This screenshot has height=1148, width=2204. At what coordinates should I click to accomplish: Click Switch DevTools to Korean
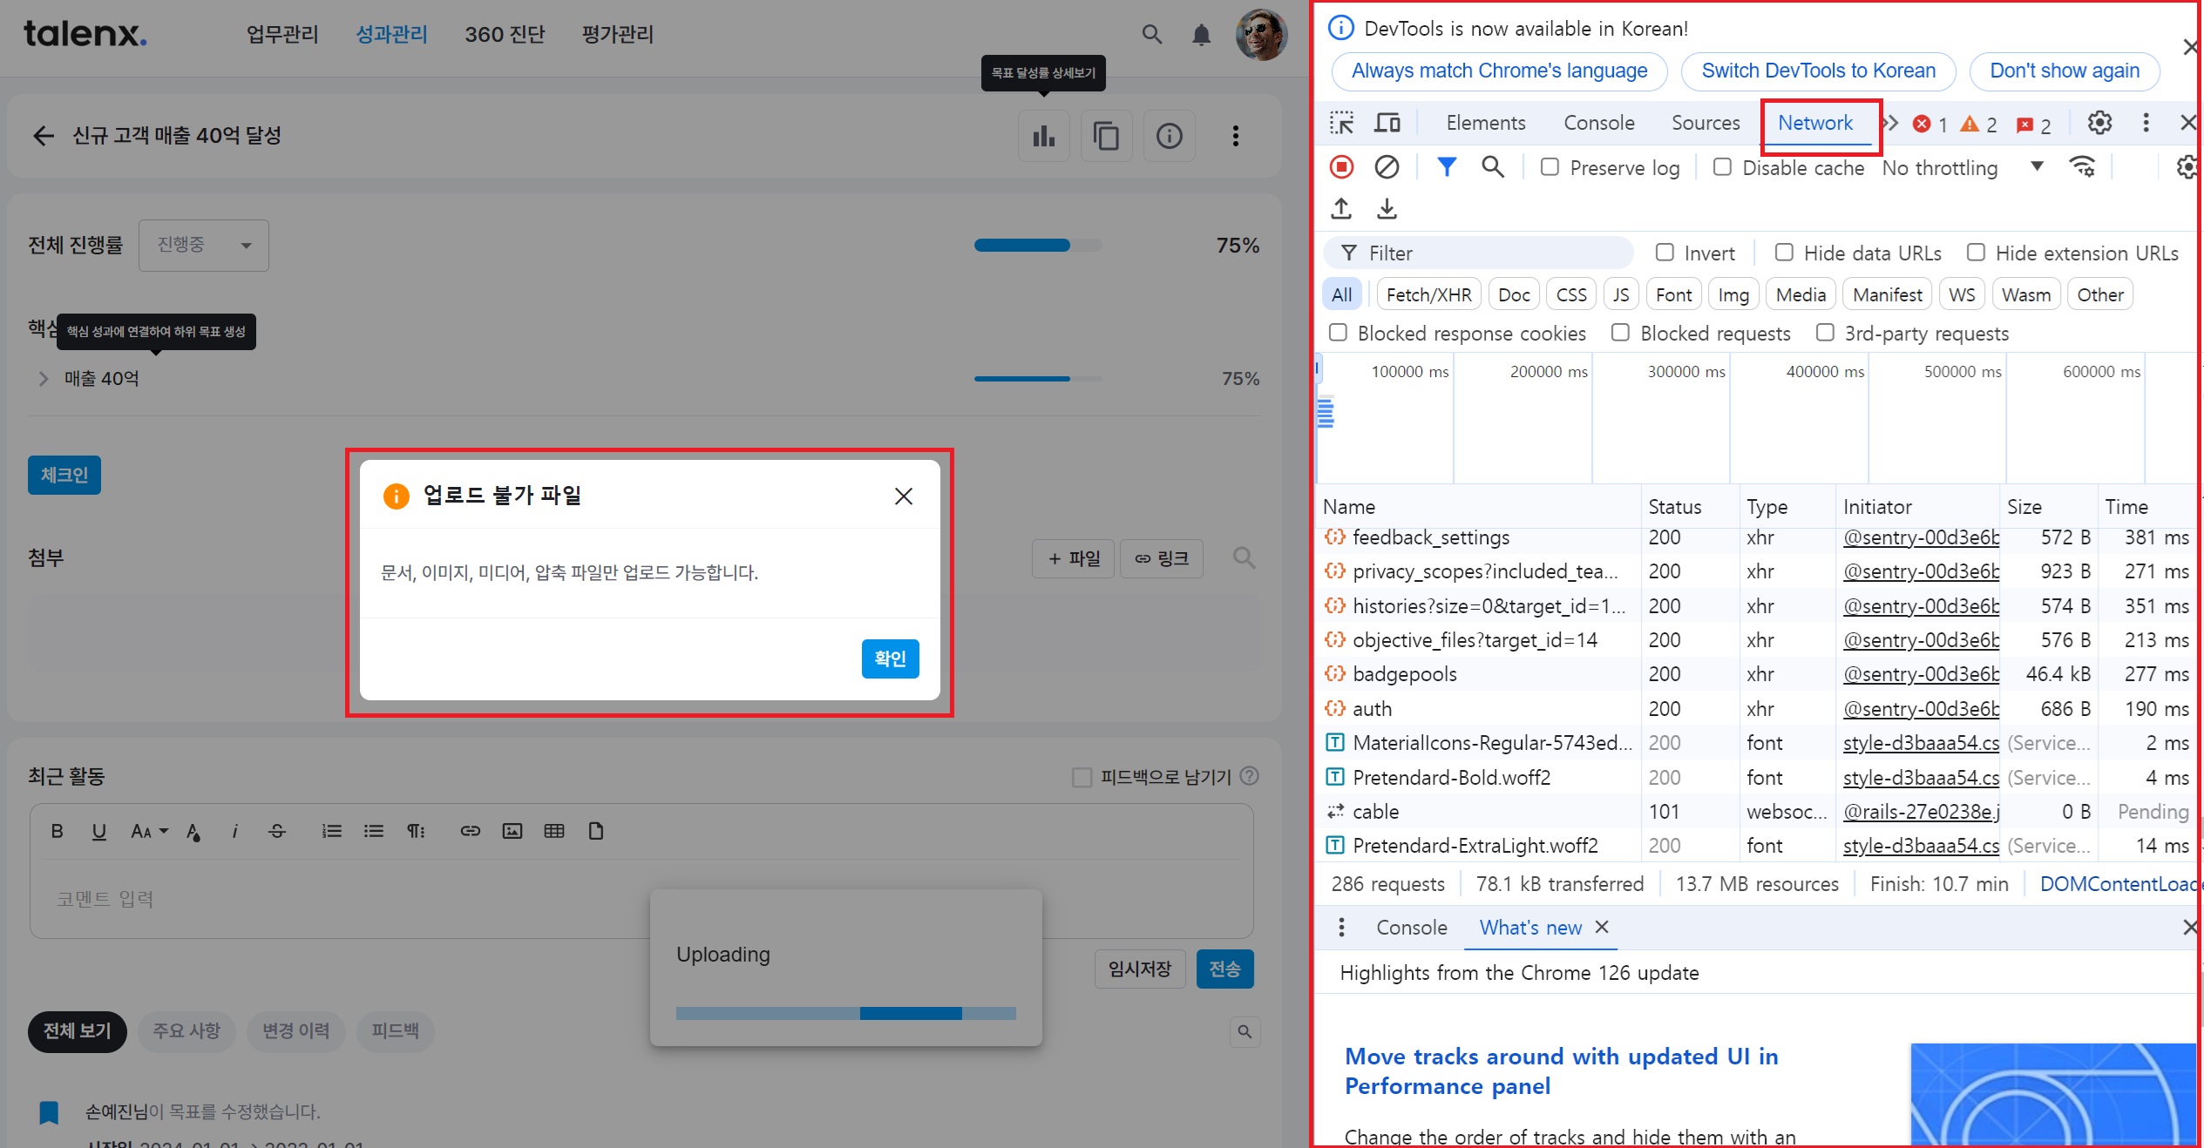point(1818,71)
